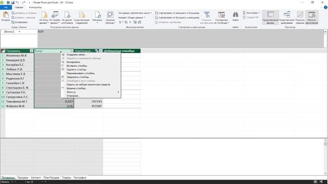Choose Удалить столбцы menu item
This screenshot has height=184, width=328.
pos(91,70)
